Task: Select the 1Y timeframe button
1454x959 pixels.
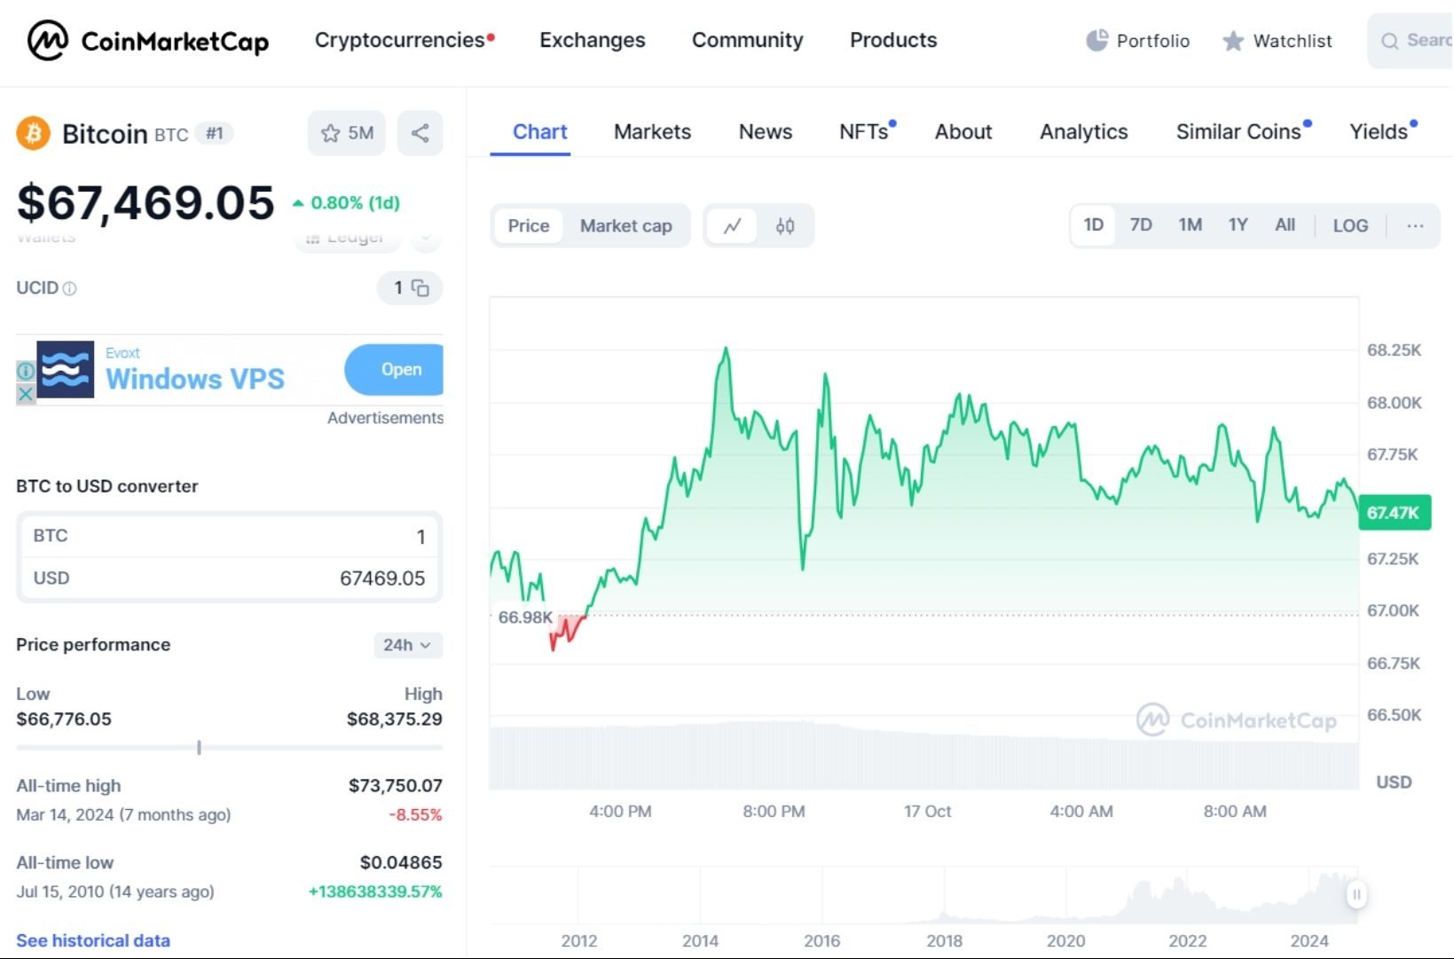Action: 1238,225
